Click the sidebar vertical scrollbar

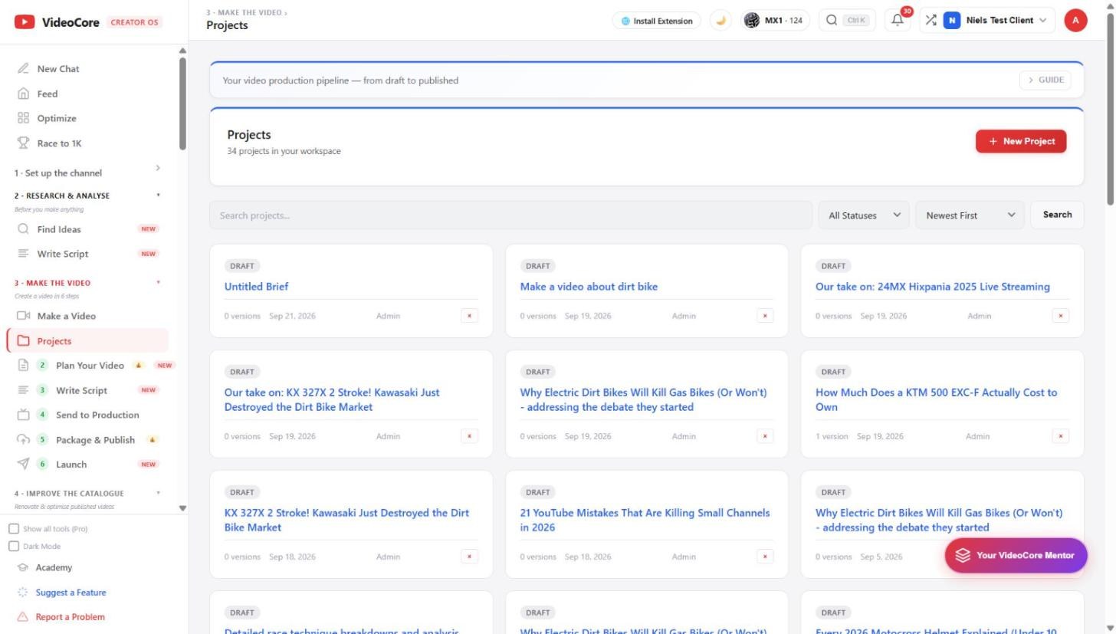182,103
